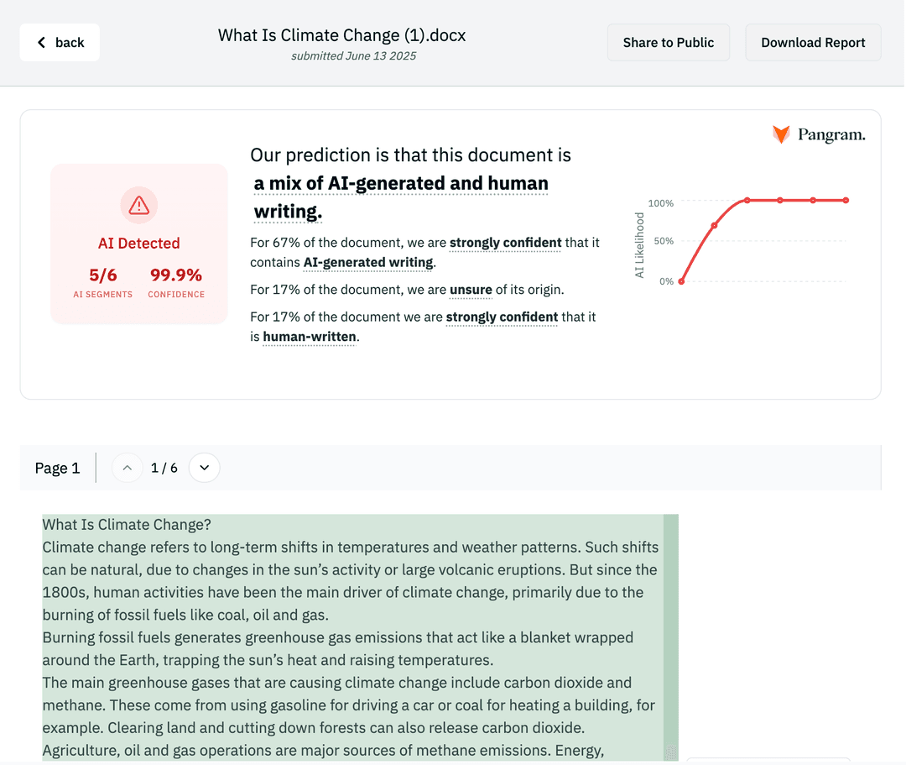
Task: Click the 99.9% confidence statistic
Action: click(x=176, y=275)
